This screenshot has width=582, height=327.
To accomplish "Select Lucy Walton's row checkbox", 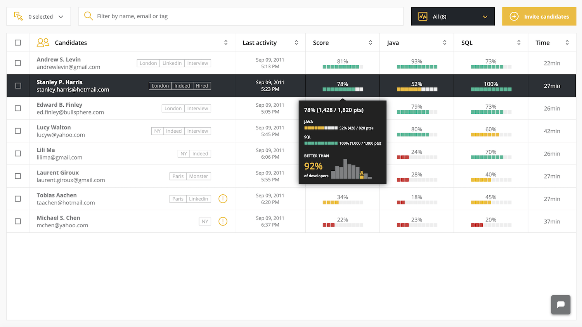I will tap(18, 131).
